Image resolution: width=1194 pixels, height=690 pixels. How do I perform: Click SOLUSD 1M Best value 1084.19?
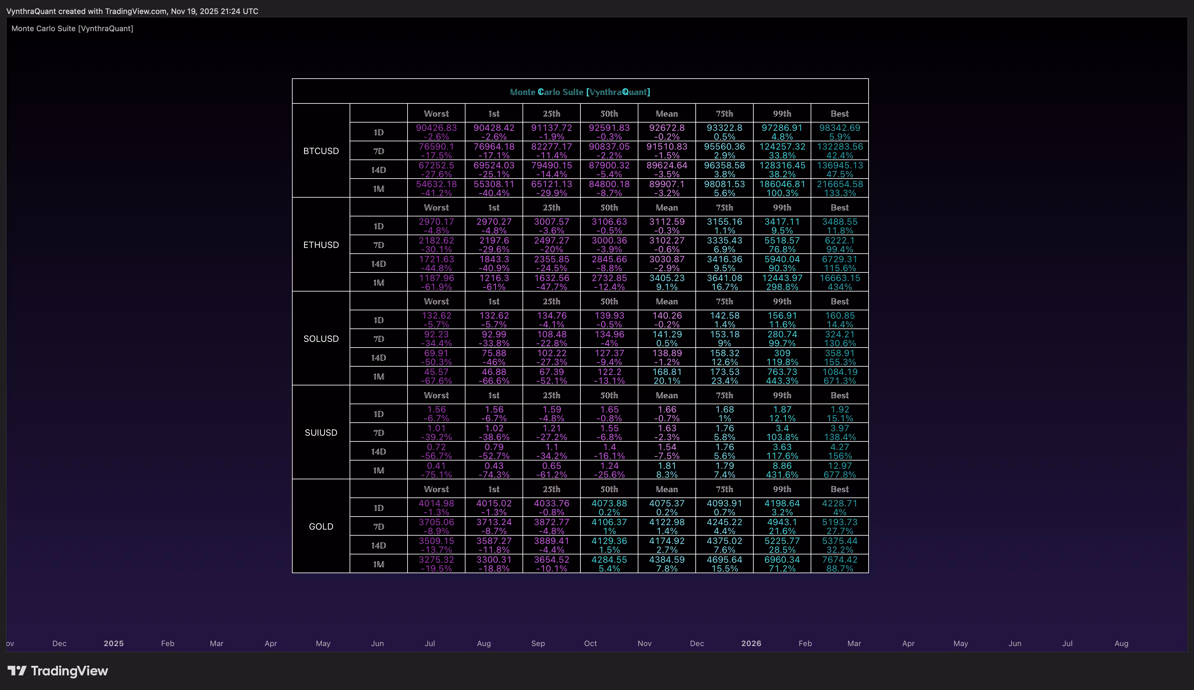coord(840,372)
